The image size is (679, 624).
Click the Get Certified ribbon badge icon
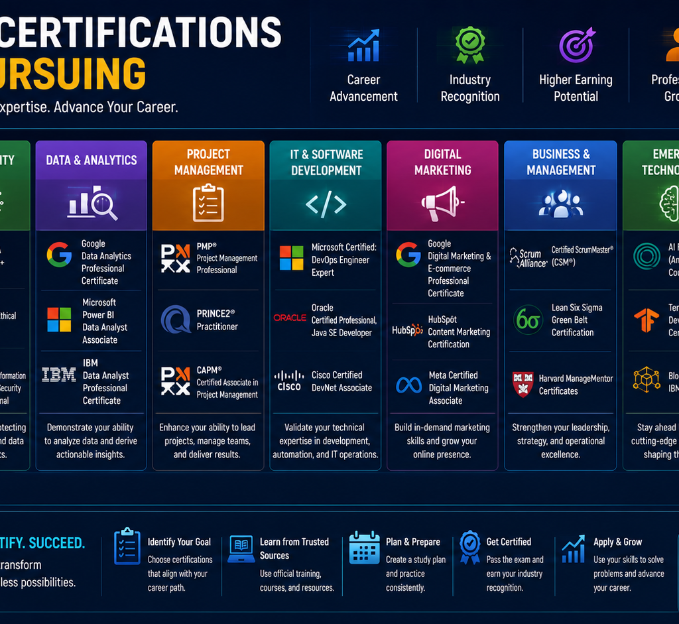[x=470, y=547]
